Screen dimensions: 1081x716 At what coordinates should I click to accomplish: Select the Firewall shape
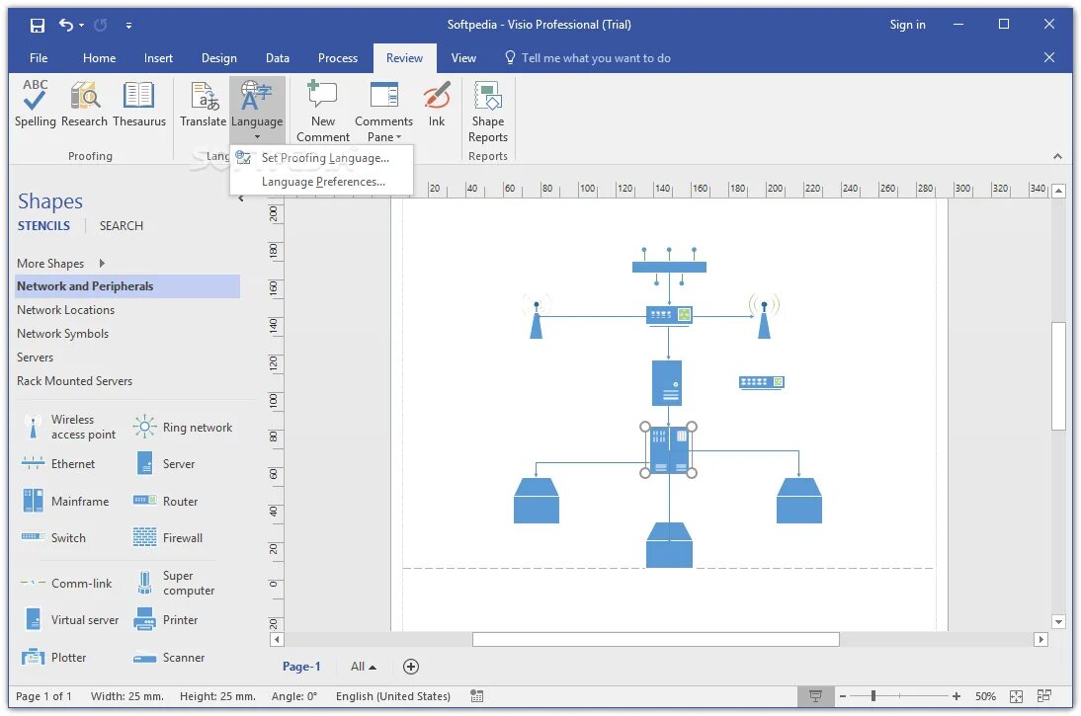tap(168, 537)
